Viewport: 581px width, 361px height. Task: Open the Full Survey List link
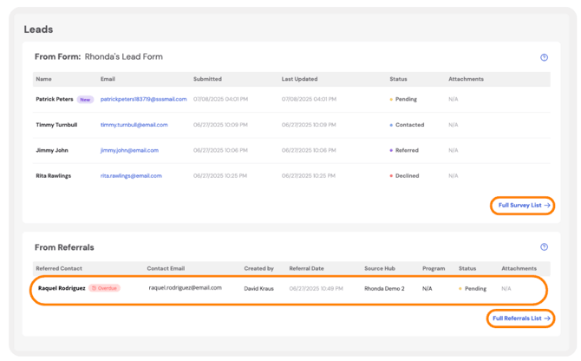coord(524,206)
